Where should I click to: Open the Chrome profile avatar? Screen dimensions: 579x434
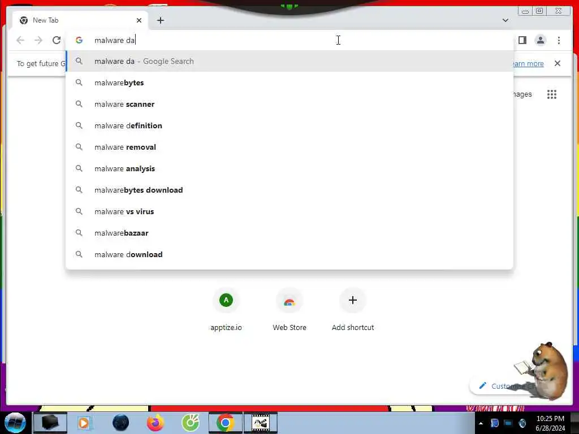(540, 40)
